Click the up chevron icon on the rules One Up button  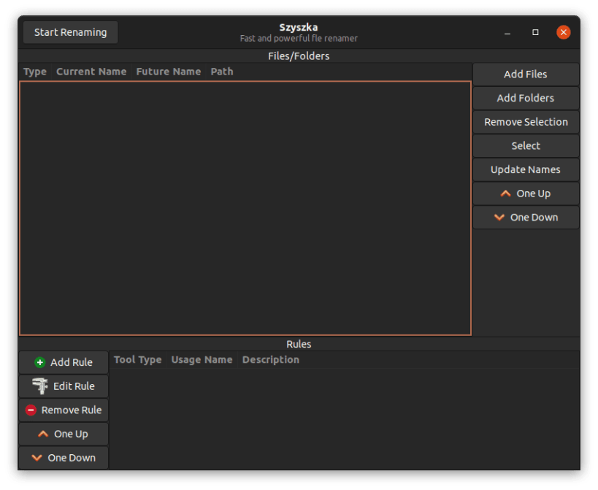tap(44, 433)
